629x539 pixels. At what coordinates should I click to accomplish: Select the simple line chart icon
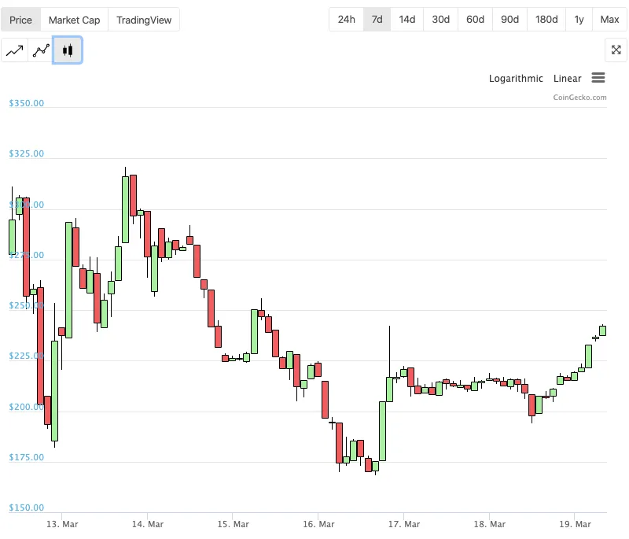pos(14,50)
